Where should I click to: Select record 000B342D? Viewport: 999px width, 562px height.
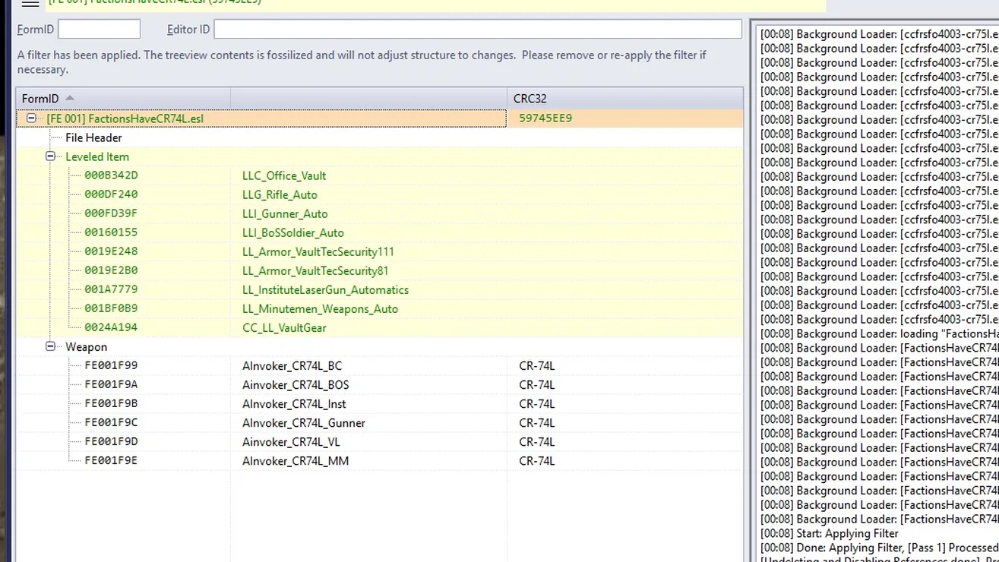click(x=111, y=175)
